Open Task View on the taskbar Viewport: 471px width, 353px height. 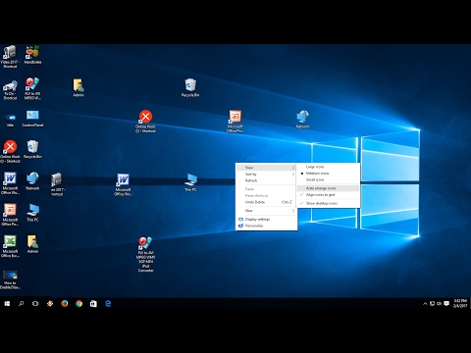(x=35, y=304)
